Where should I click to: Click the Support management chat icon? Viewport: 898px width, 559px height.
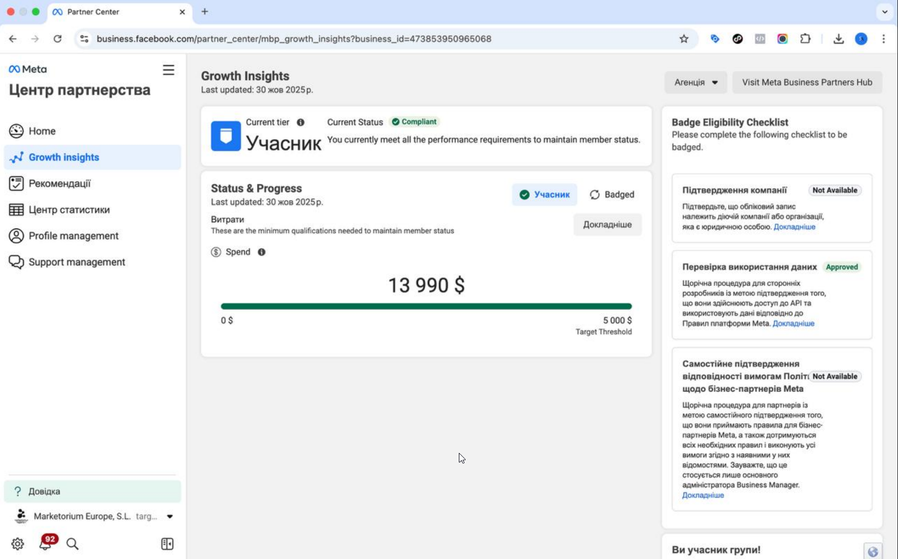(x=16, y=262)
